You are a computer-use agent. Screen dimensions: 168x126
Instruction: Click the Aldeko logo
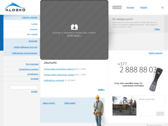[15, 7]
